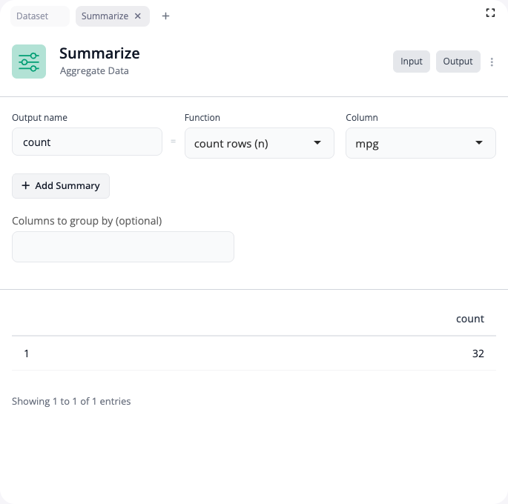Image resolution: width=508 pixels, height=504 pixels.
Task: Show the Output data view
Action: [458, 62]
